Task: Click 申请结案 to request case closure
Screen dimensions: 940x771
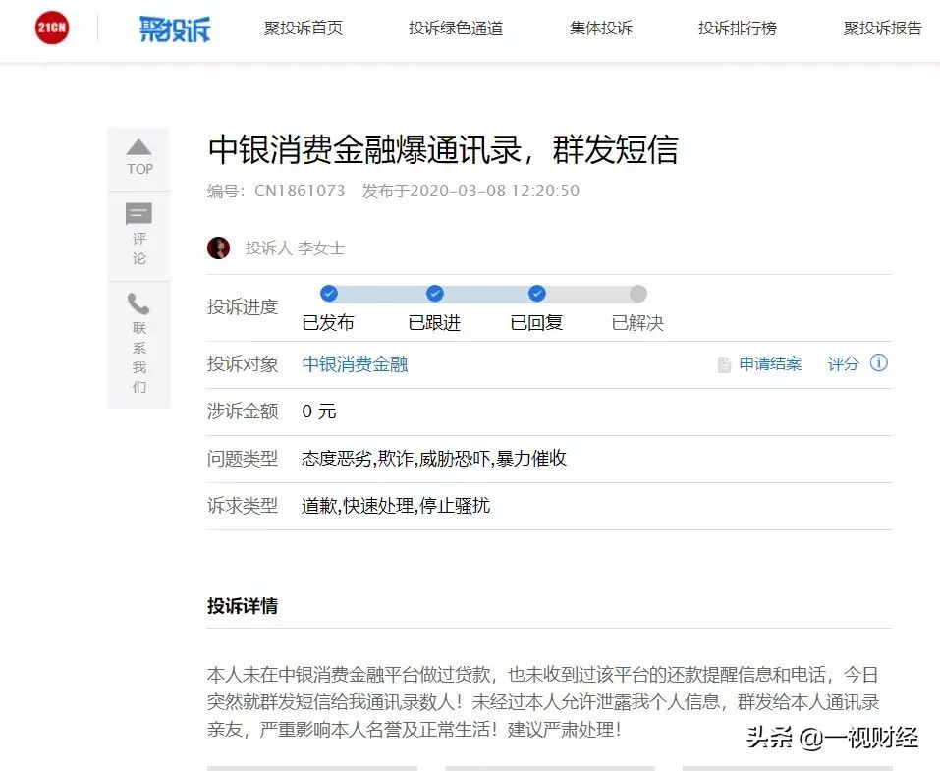Action: (x=770, y=362)
